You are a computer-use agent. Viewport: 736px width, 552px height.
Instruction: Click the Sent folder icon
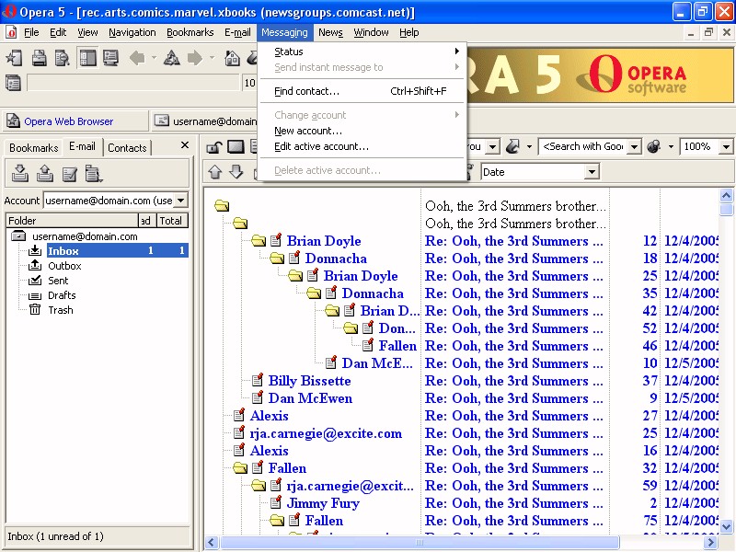tap(35, 281)
